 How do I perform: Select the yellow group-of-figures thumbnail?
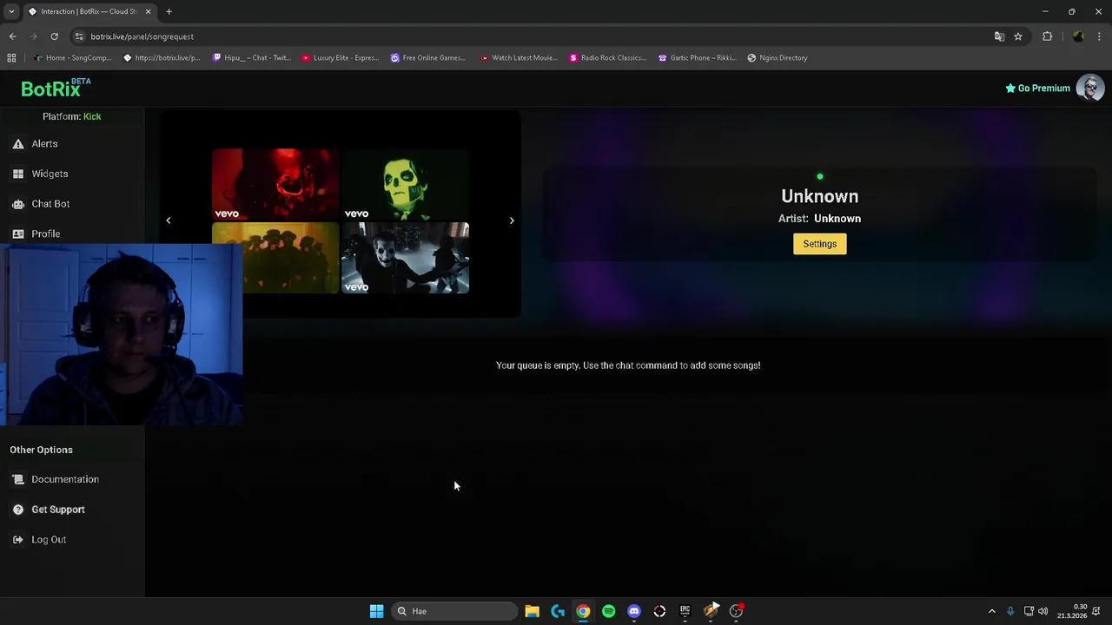click(291, 258)
